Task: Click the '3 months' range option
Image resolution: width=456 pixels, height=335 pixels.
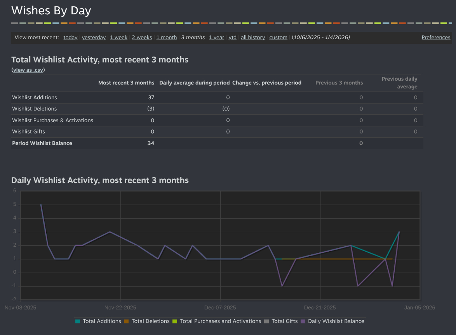Action: pyautogui.click(x=193, y=38)
